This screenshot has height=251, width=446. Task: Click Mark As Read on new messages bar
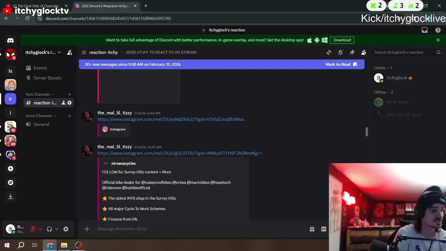[341, 64]
